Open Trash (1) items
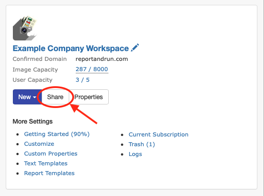 [x=142, y=144]
